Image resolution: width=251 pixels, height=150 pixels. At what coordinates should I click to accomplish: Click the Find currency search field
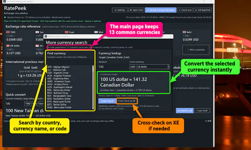click(70, 62)
